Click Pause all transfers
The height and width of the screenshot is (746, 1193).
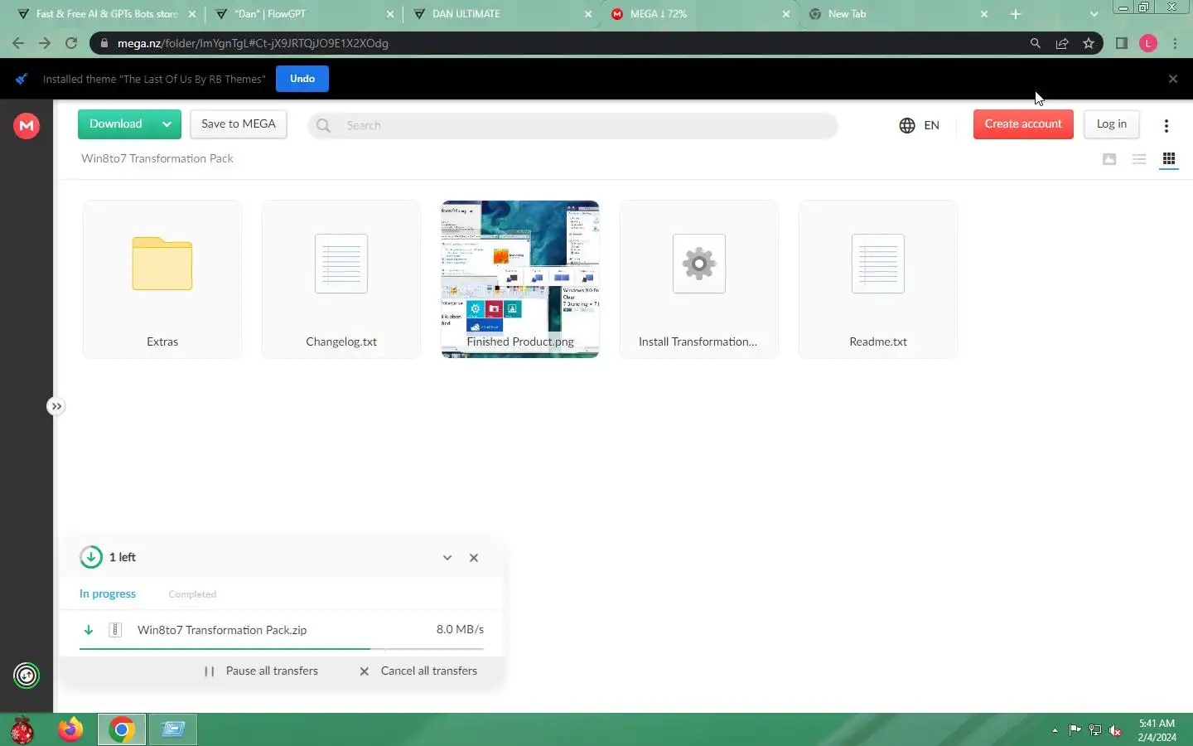(262, 671)
